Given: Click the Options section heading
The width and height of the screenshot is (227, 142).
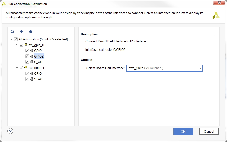Looking at the screenshot, I should point(87,60).
